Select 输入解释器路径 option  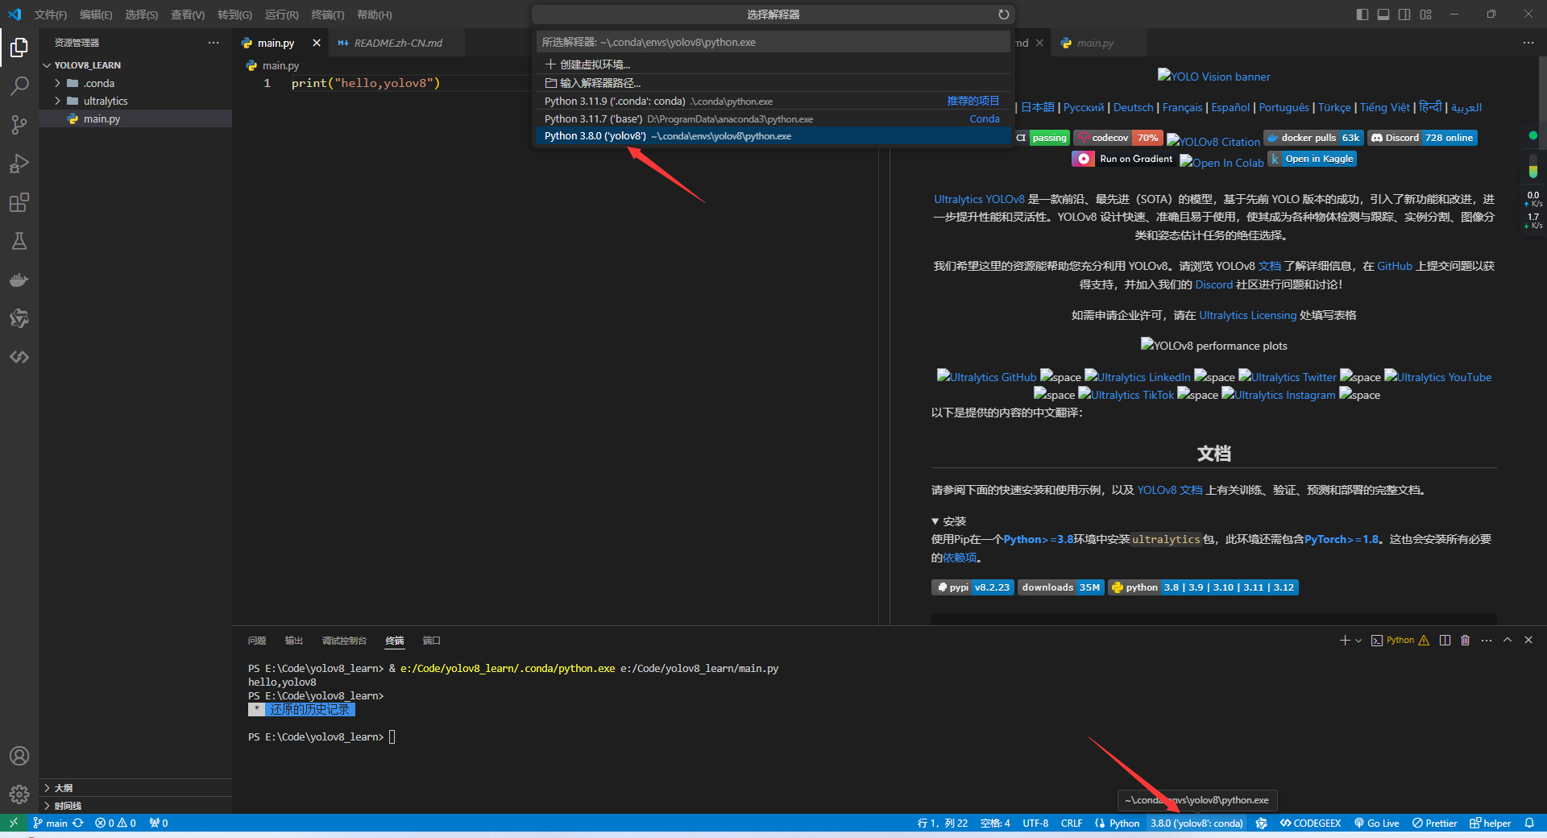(773, 83)
